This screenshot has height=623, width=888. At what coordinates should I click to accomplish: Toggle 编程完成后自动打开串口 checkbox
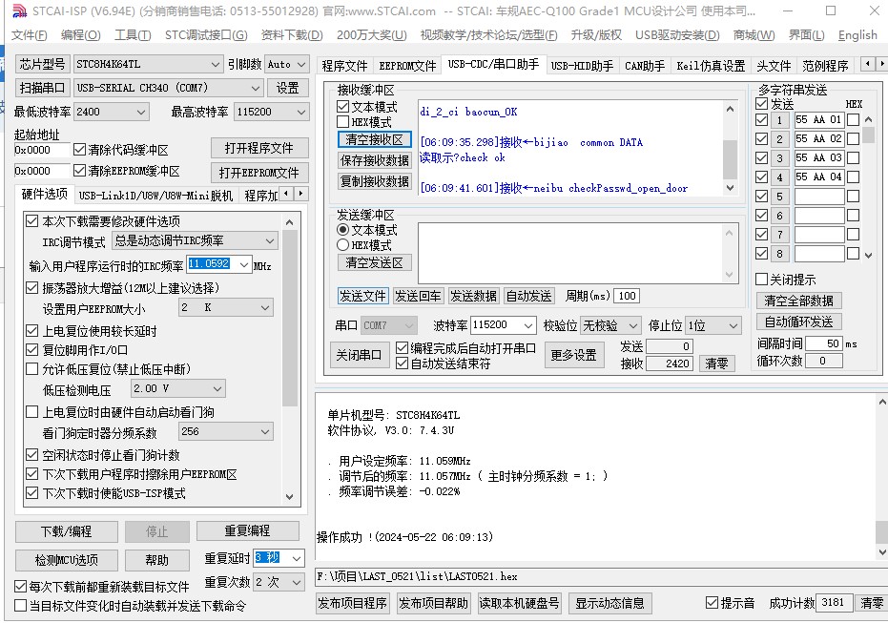pos(403,347)
